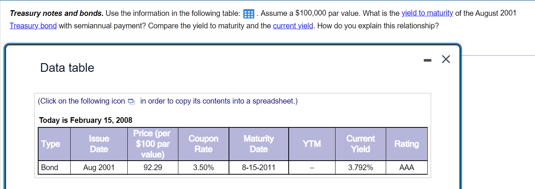This screenshot has height=189, width=535.
Task: Follow the Treasury bond link
Action: pos(33,26)
